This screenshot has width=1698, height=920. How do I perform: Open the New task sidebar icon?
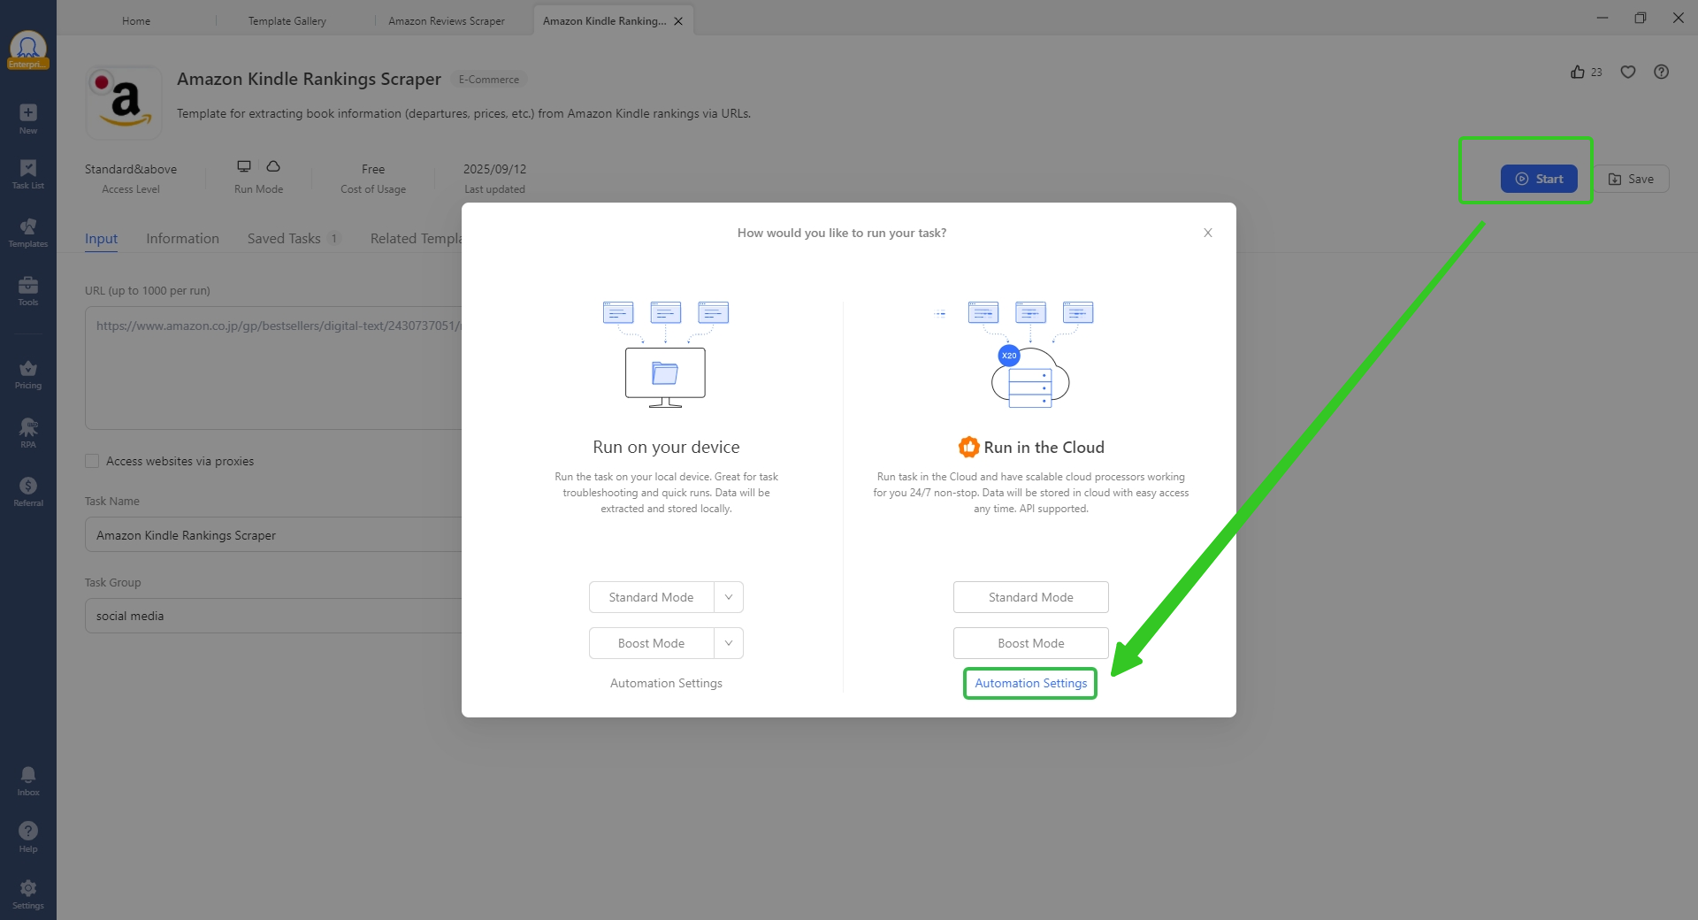pos(28,118)
